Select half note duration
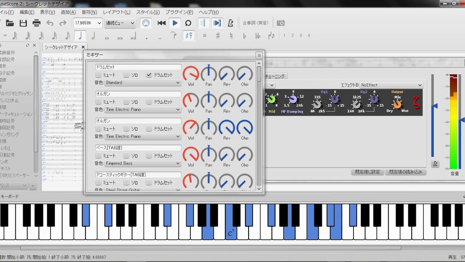This screenshot has width=465, height=262. pyautogui.click(x=93, y=36)
